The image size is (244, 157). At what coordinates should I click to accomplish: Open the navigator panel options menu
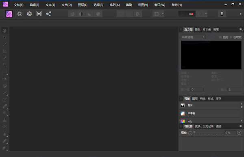click(x=241, y=126)
